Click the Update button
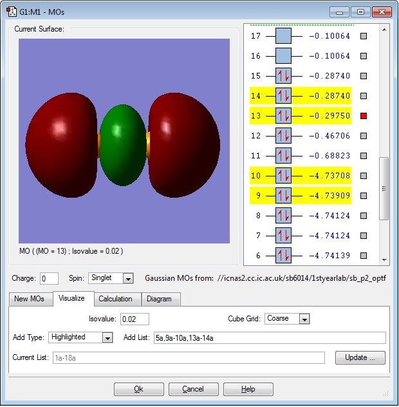 [360, 357]
